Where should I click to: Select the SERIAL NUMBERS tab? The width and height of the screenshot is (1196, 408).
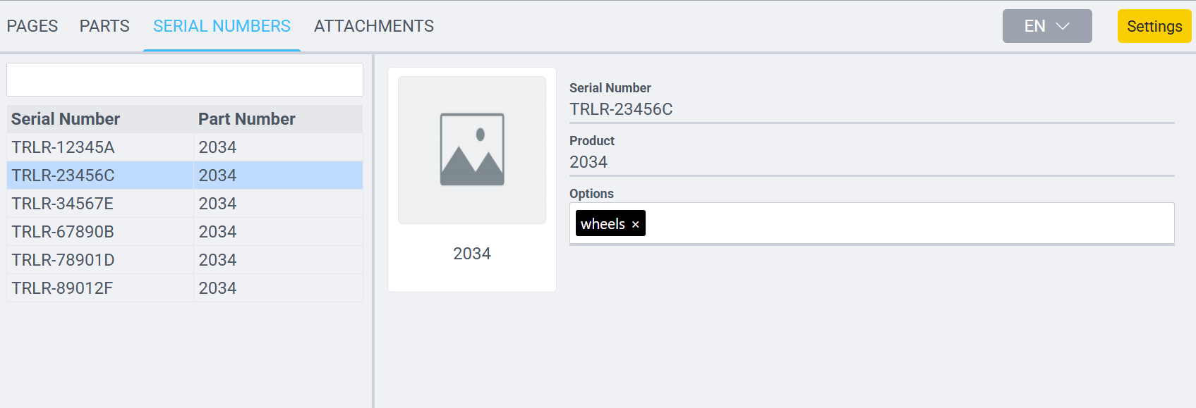[x=222, y=26]
